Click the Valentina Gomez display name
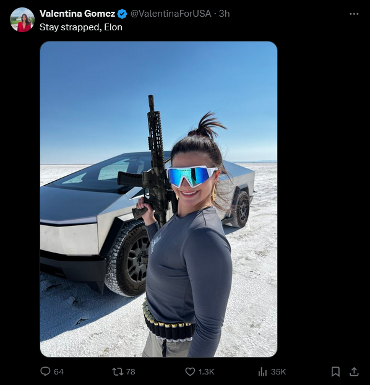 point(77,14)
